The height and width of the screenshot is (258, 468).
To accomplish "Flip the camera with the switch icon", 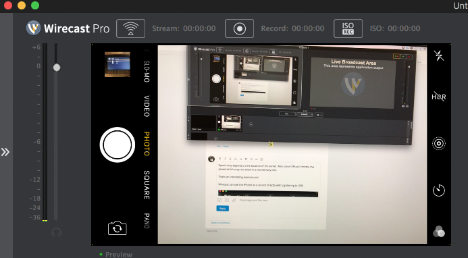I will [x=118, y=228].
